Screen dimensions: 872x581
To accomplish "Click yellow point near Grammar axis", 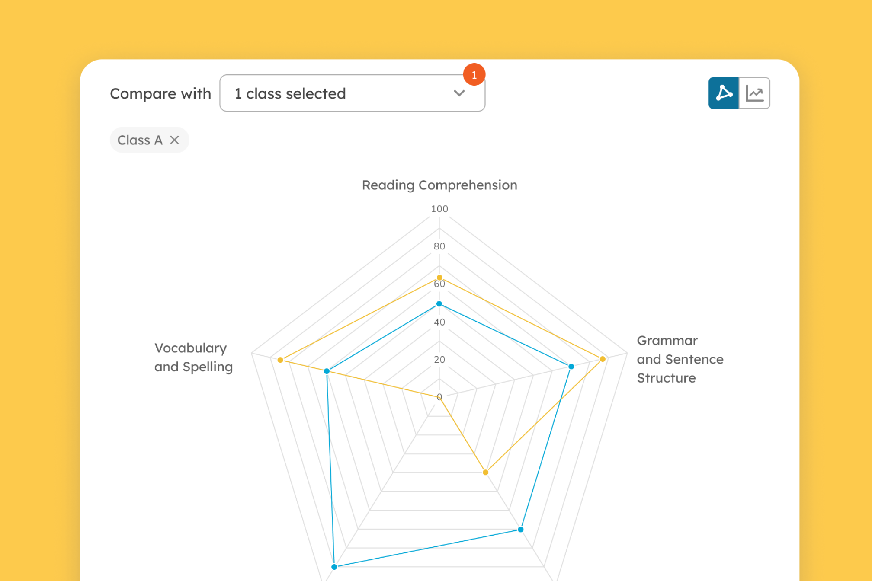I will click(603, 359).
